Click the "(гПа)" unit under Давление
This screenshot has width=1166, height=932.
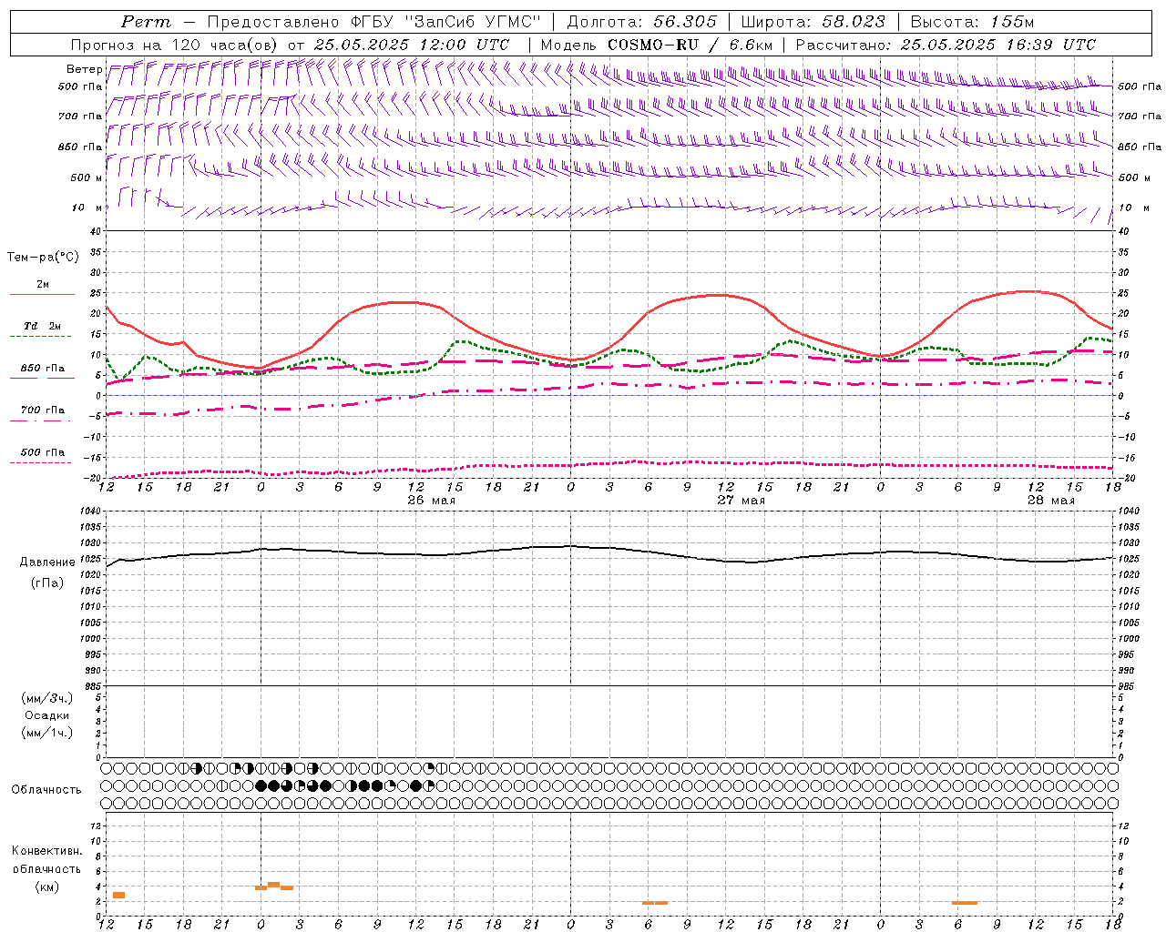click(x=47, y=583)
